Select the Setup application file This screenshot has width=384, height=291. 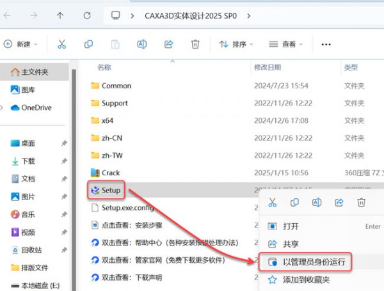pos(106,190)
